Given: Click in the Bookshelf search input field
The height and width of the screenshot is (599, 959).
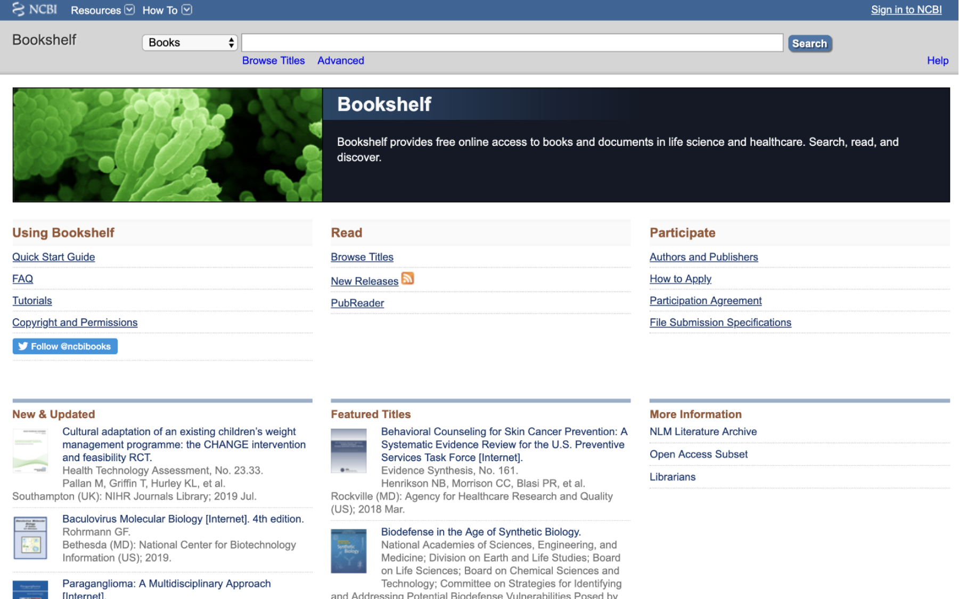Looking at the screenshot, I should (x=512, y=43).
